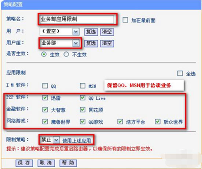Enable the 加在最前面 checkbox
202x169 pixels.
click(125, 20)
